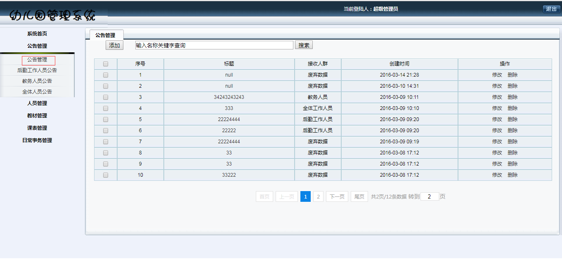
Task: Toggle the select-all checkbox in table header
Action: [x=106, y=64]
